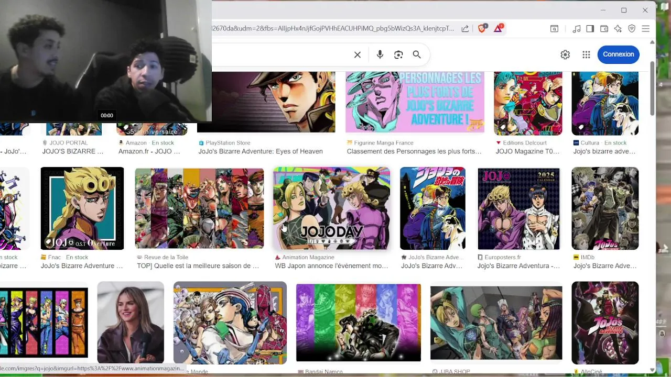The image size is (671, 377).
Task: Start voice search with the microphone icon
Action: [x=380, y=54]
